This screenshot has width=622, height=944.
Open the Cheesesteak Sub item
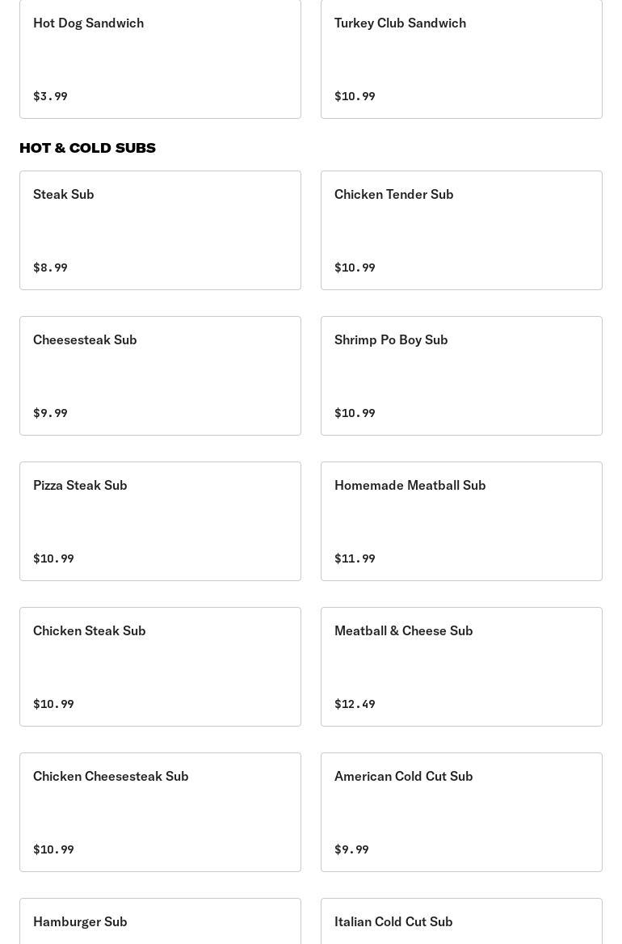(160, 375)
